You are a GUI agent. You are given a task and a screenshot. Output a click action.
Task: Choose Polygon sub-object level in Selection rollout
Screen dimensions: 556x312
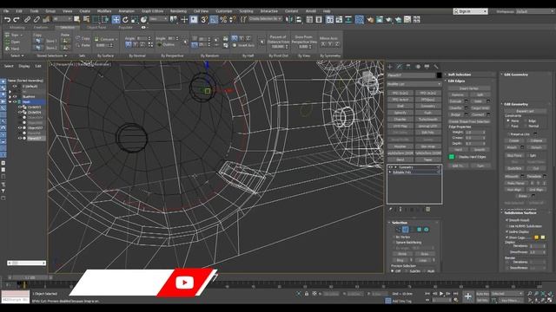(x=419, y=230)
